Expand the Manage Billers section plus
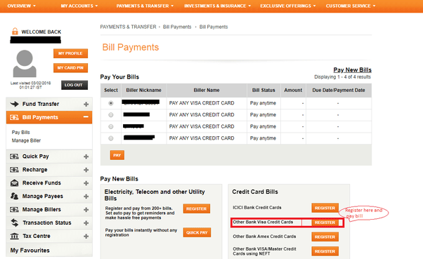The height and width of the screenshot is (259, 423). 86,210
